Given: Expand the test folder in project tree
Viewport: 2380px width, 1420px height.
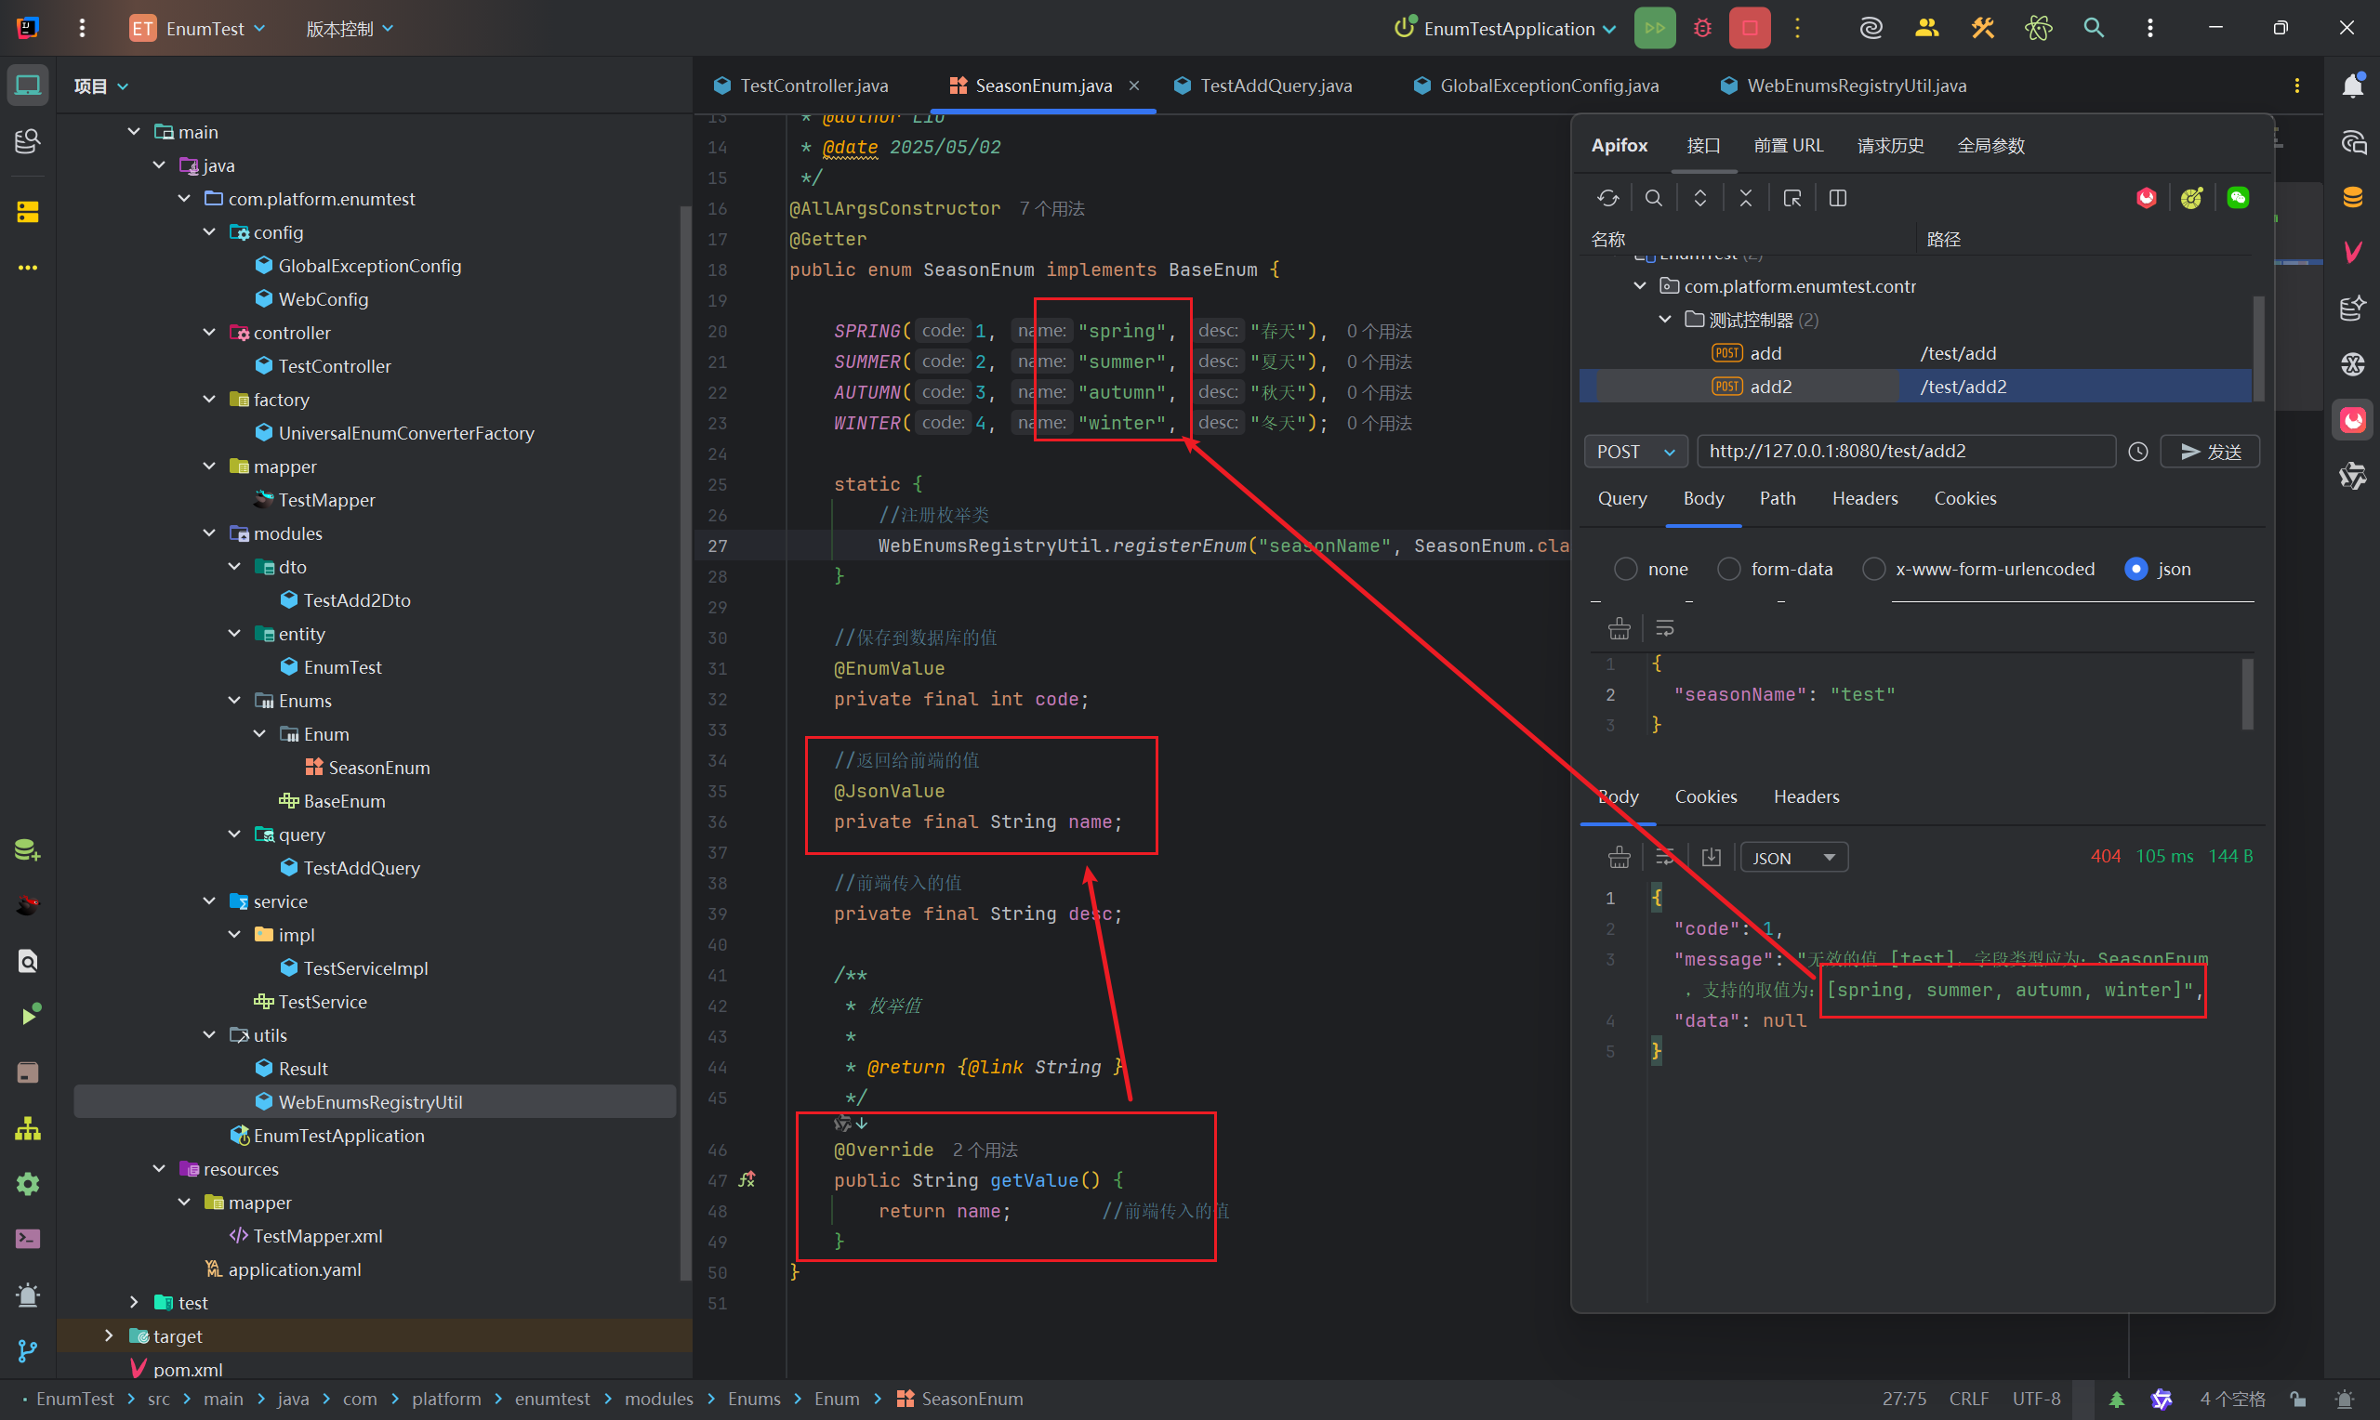Looking at the screenshot, I should coord(134,1302).
